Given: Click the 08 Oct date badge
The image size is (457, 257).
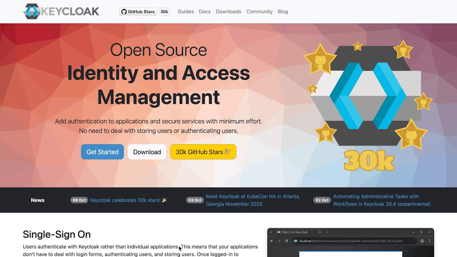Looking at the screenshot, I should tap(79, 200).
